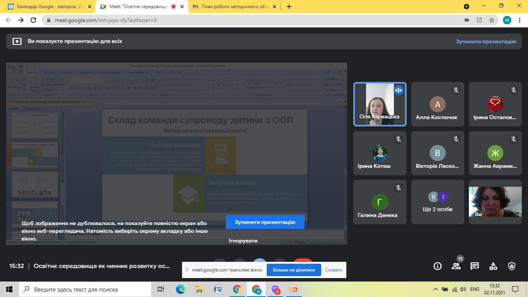View site information lock icon

pyautogui.click(x=49, y=20)
